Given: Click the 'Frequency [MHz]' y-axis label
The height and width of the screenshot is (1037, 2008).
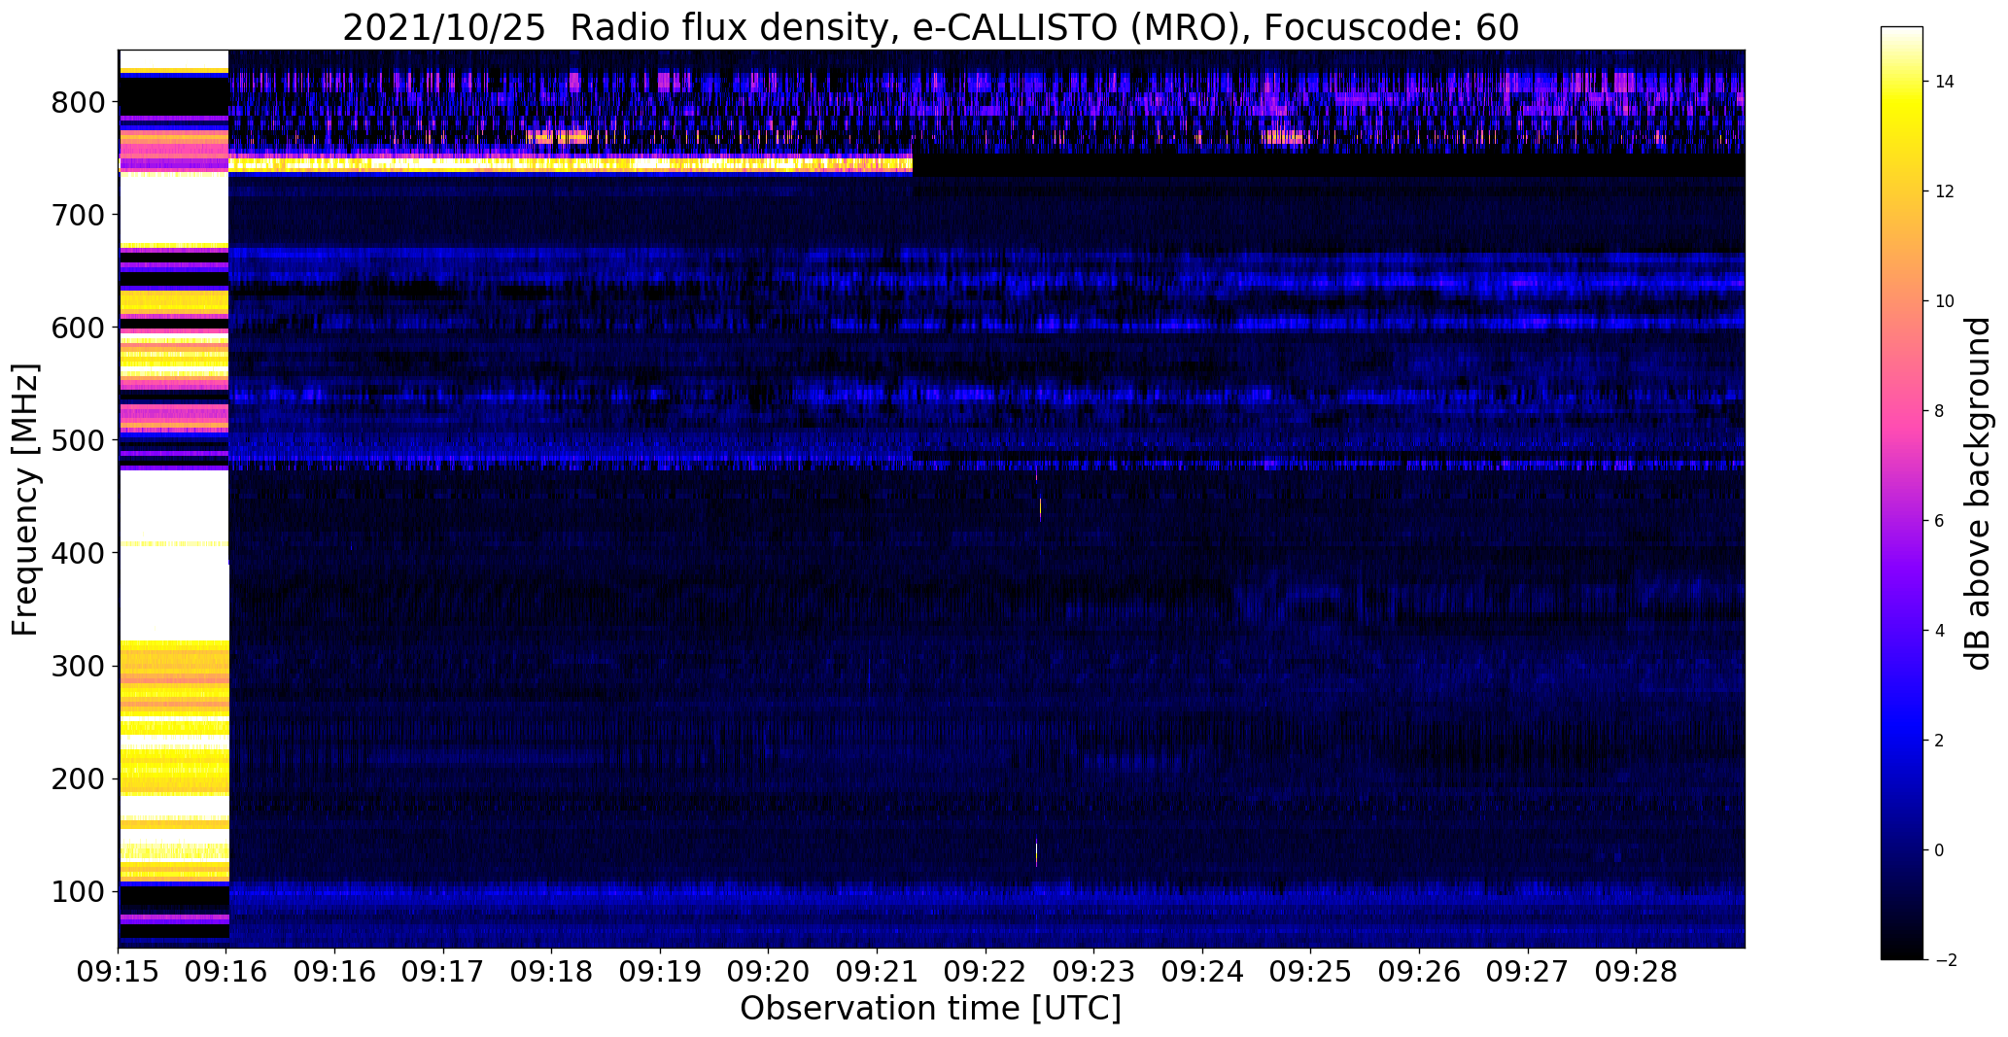Looking at the screenshot, I should (26, 500).
